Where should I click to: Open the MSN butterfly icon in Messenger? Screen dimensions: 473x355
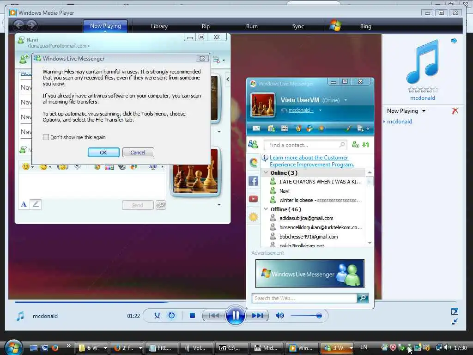click(309, 129)
